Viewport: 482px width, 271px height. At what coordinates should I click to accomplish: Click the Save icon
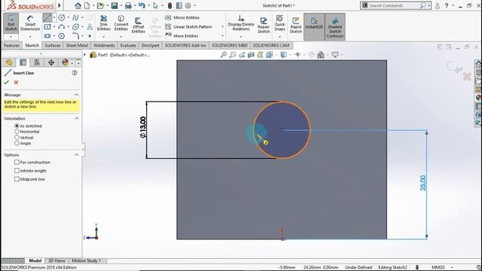tap(114, 5)
